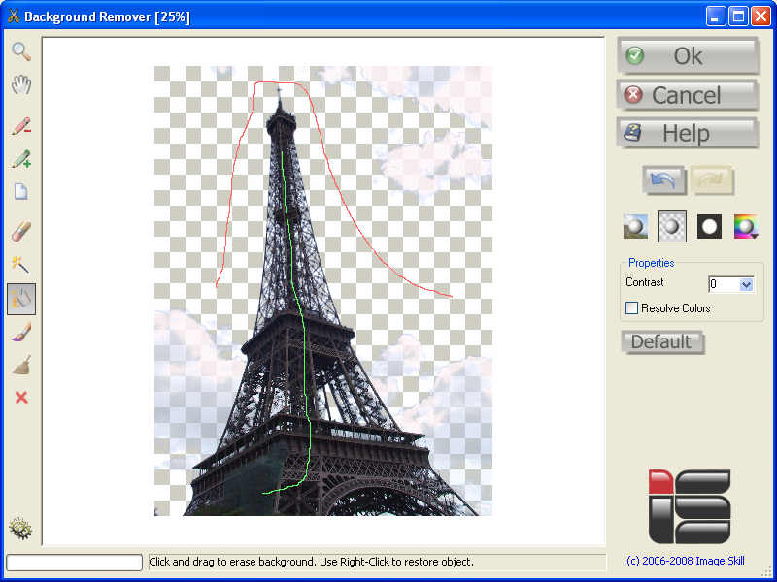Image resolution: width=777 pixels, height=582 pixels.
Task: Click the Ok button
Action: 689,56
